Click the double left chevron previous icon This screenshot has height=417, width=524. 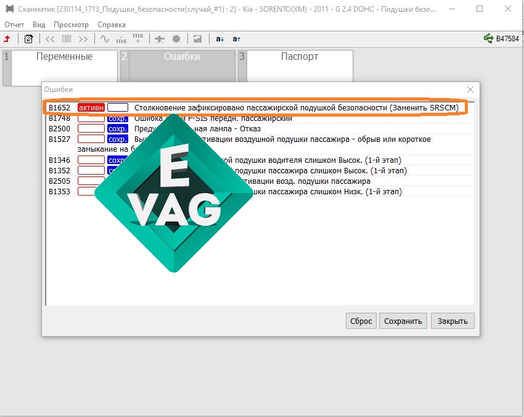[x=50, y=39]
